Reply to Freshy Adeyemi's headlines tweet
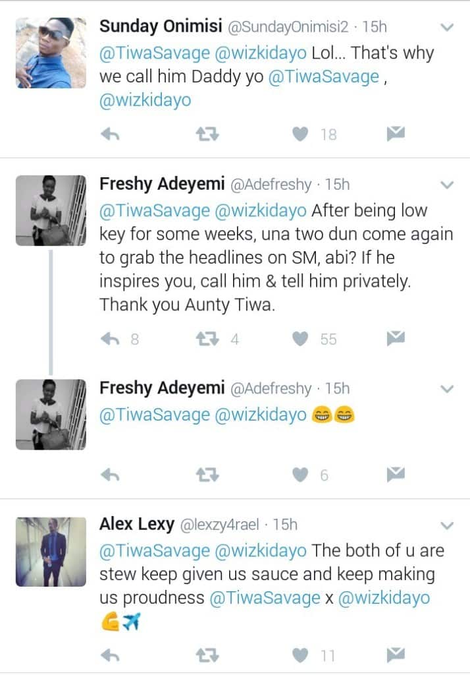470x675 pixels. 109,339
